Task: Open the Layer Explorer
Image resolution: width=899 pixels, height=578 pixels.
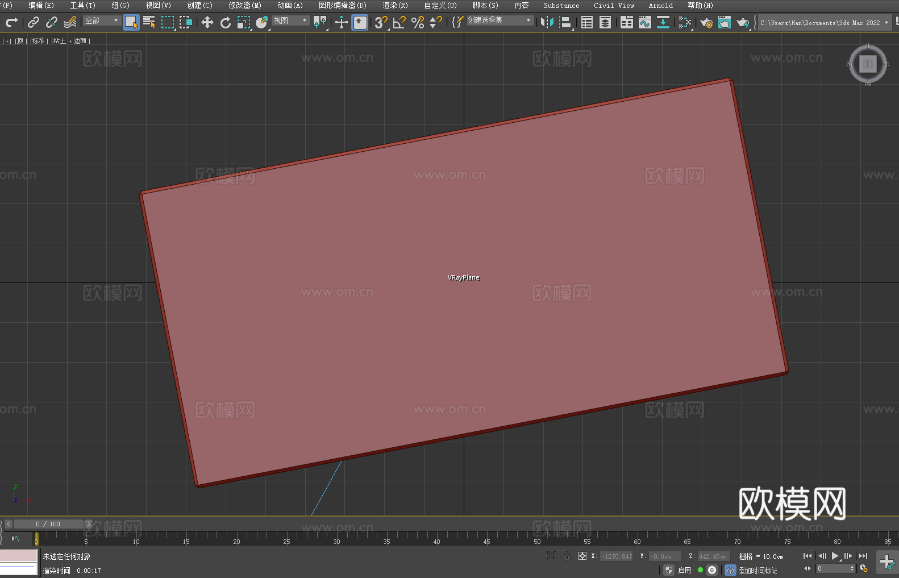Action: coord(605,22)
